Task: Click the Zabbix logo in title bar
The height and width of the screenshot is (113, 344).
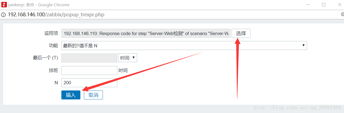Action: [4, 5]
